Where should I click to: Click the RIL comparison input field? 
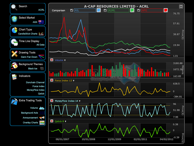coord(85,10)
